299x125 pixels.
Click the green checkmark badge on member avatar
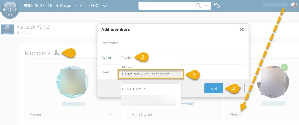point(284,67)
